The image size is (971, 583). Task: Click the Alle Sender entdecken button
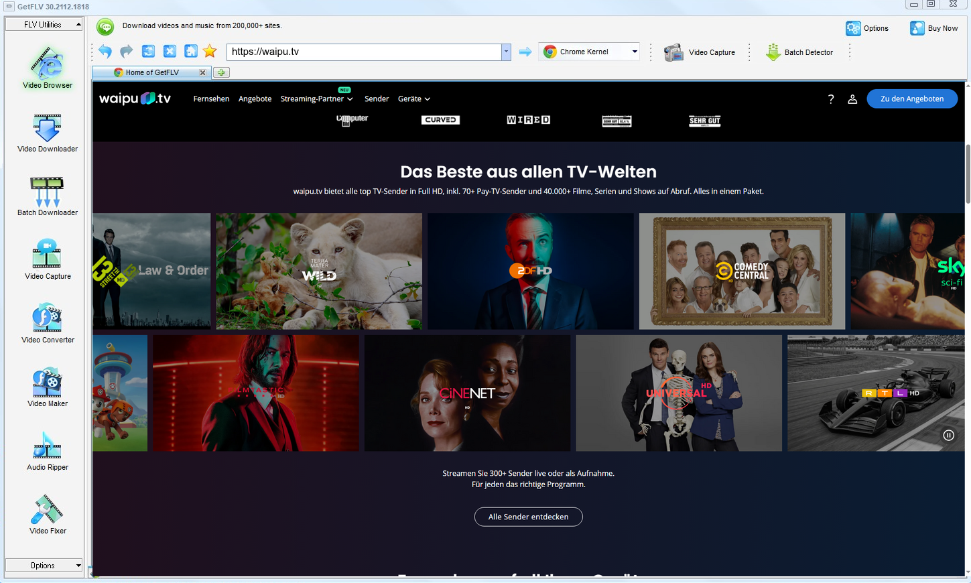(528, 517)
